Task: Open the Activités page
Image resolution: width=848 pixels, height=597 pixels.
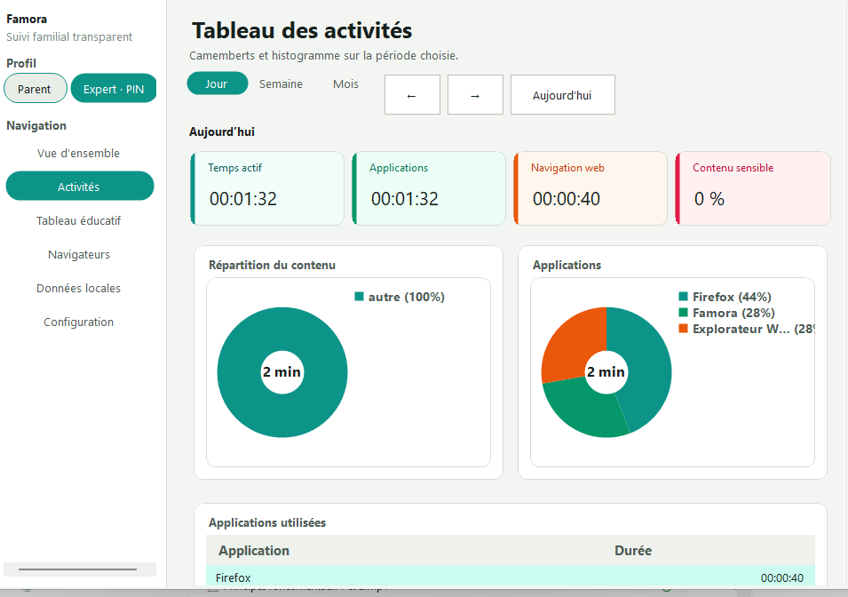Action: [79, 187]
